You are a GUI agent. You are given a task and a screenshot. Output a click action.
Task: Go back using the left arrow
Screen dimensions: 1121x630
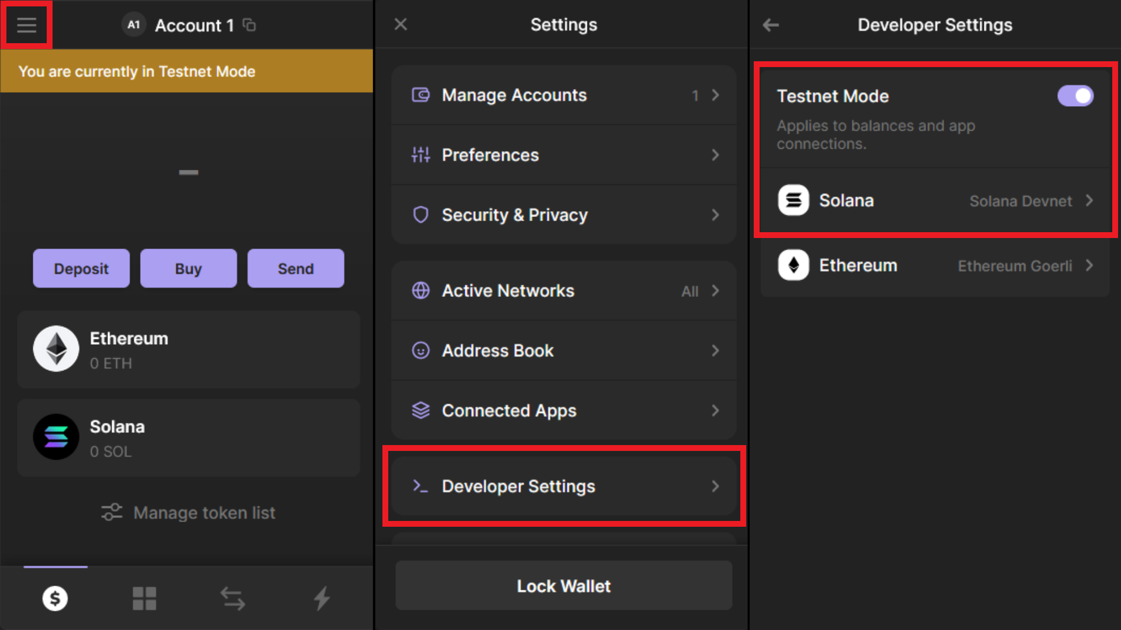click(x=771, y=25)
